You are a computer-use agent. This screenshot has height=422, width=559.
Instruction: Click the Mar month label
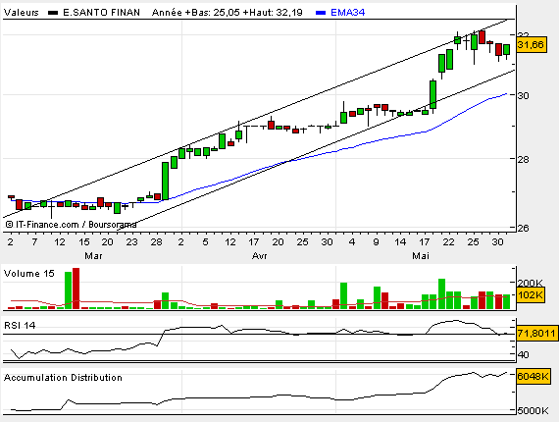pos(93,256)
